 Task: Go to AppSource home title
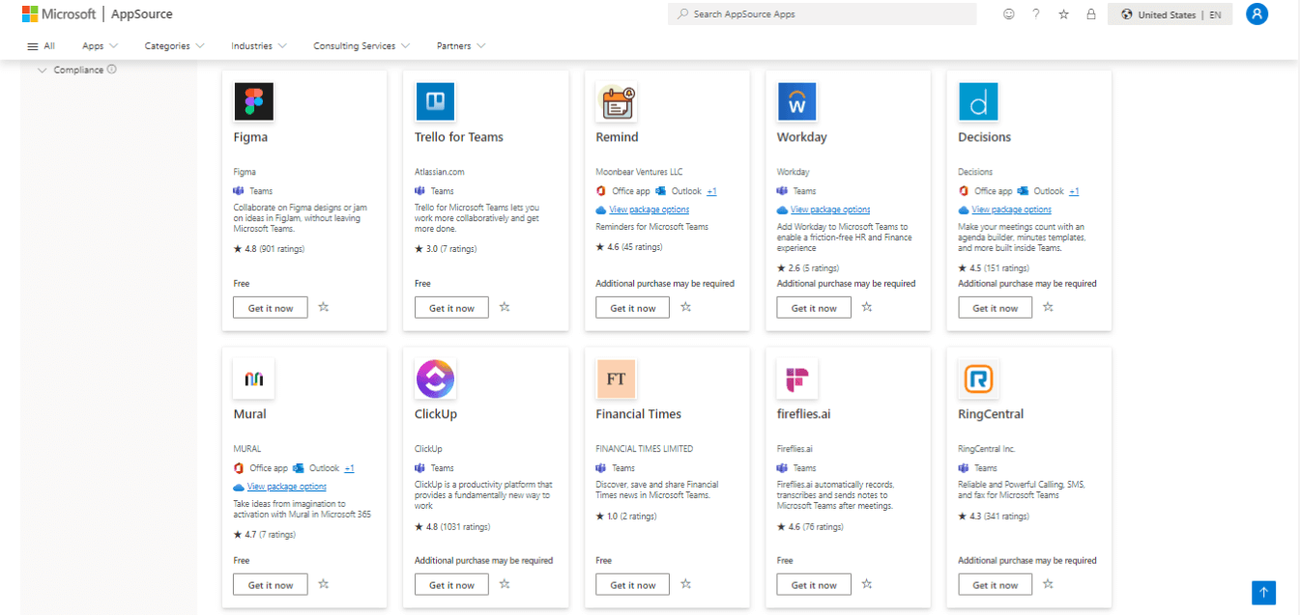(140, 14)
